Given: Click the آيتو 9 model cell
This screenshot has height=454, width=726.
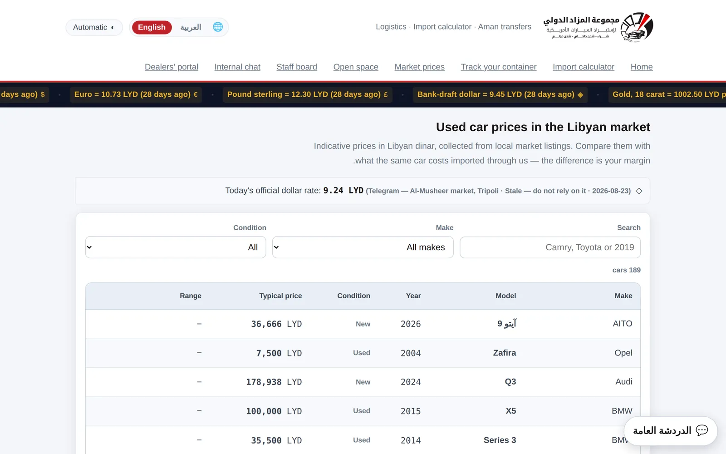Looking at the screenshot, I should [507, 324].
